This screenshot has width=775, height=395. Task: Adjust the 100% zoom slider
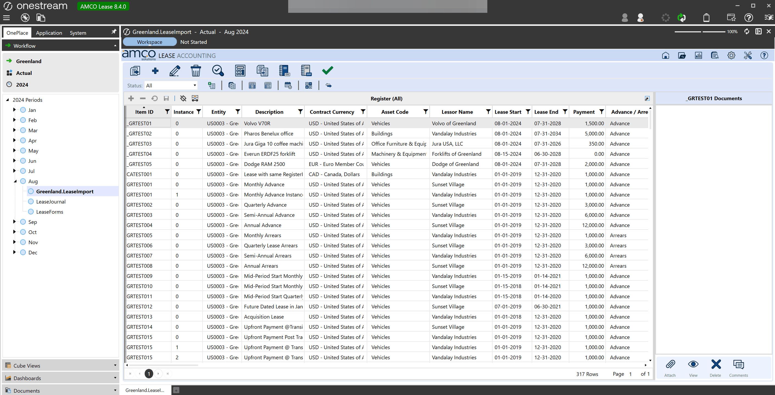[702, 32]
